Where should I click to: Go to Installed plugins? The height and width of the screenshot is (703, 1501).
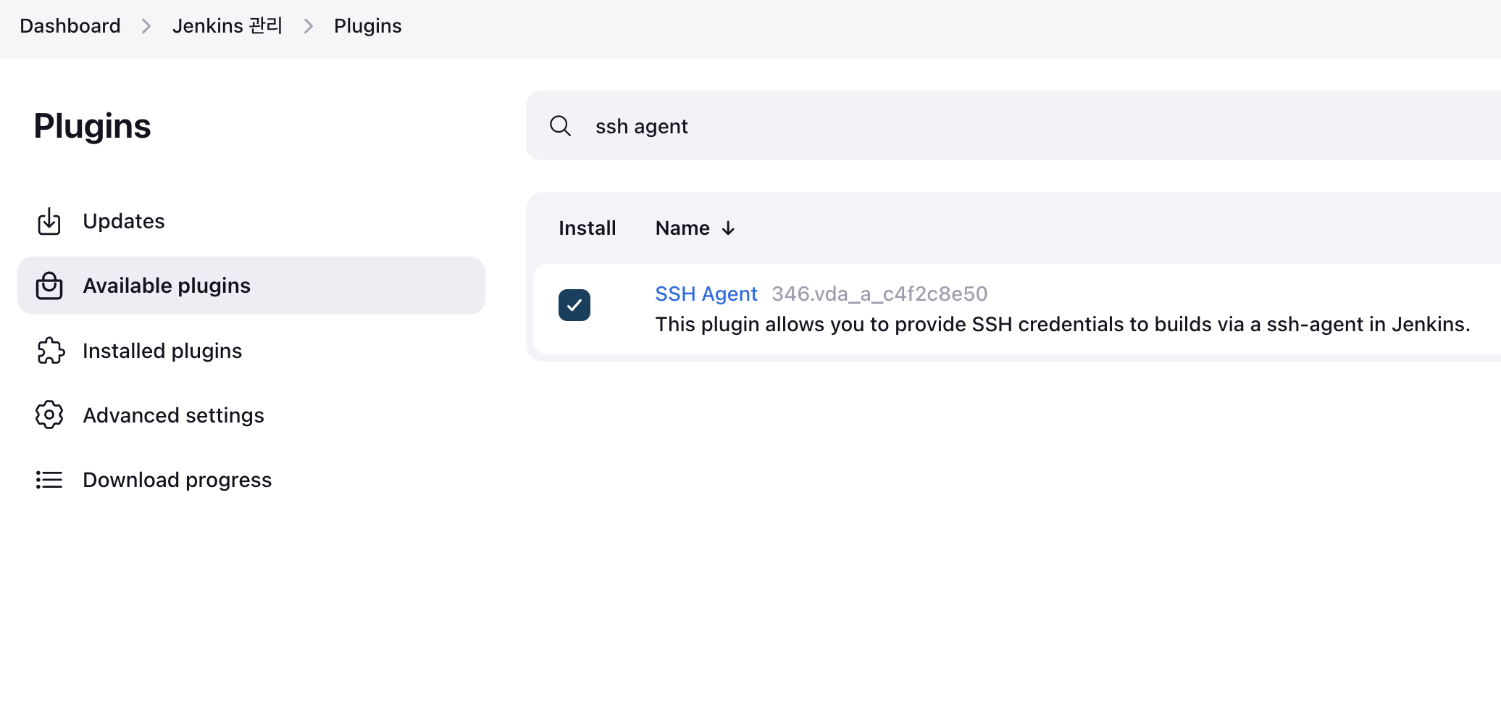tap(251, 351)
